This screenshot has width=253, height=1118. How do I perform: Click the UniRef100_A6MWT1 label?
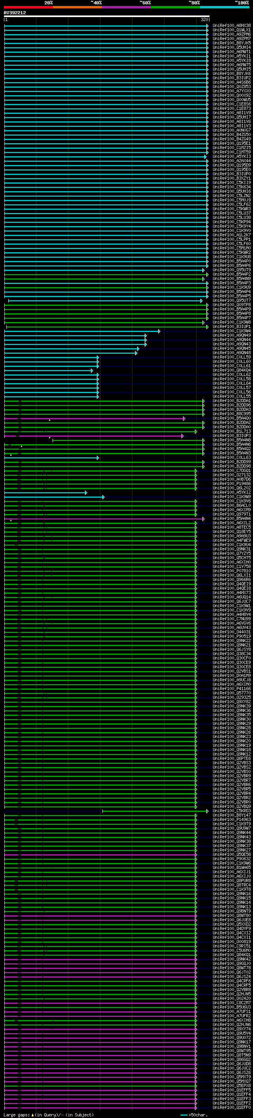(231, 52)
